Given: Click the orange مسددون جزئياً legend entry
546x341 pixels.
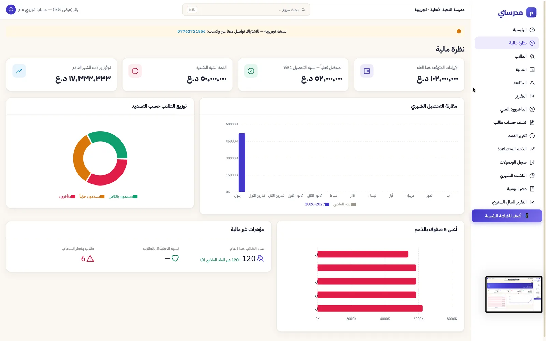Looking at the screenshot, I should tap(92, 197).
